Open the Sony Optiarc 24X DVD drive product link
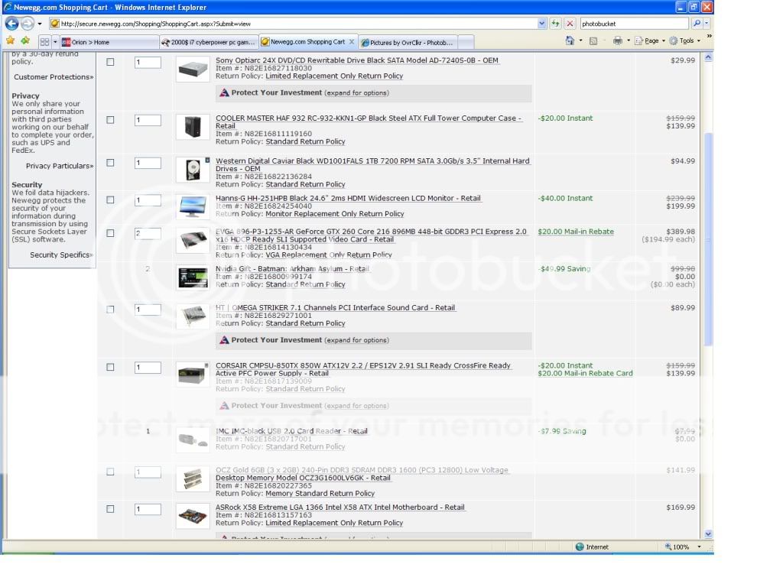This screenshot has height=587, width=783. [357, 60]
